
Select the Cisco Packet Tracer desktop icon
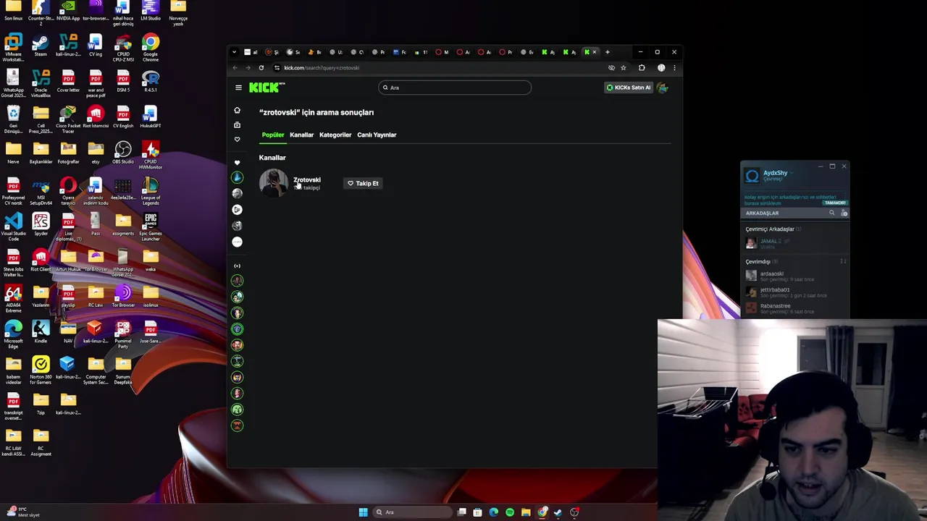(68, 119)
